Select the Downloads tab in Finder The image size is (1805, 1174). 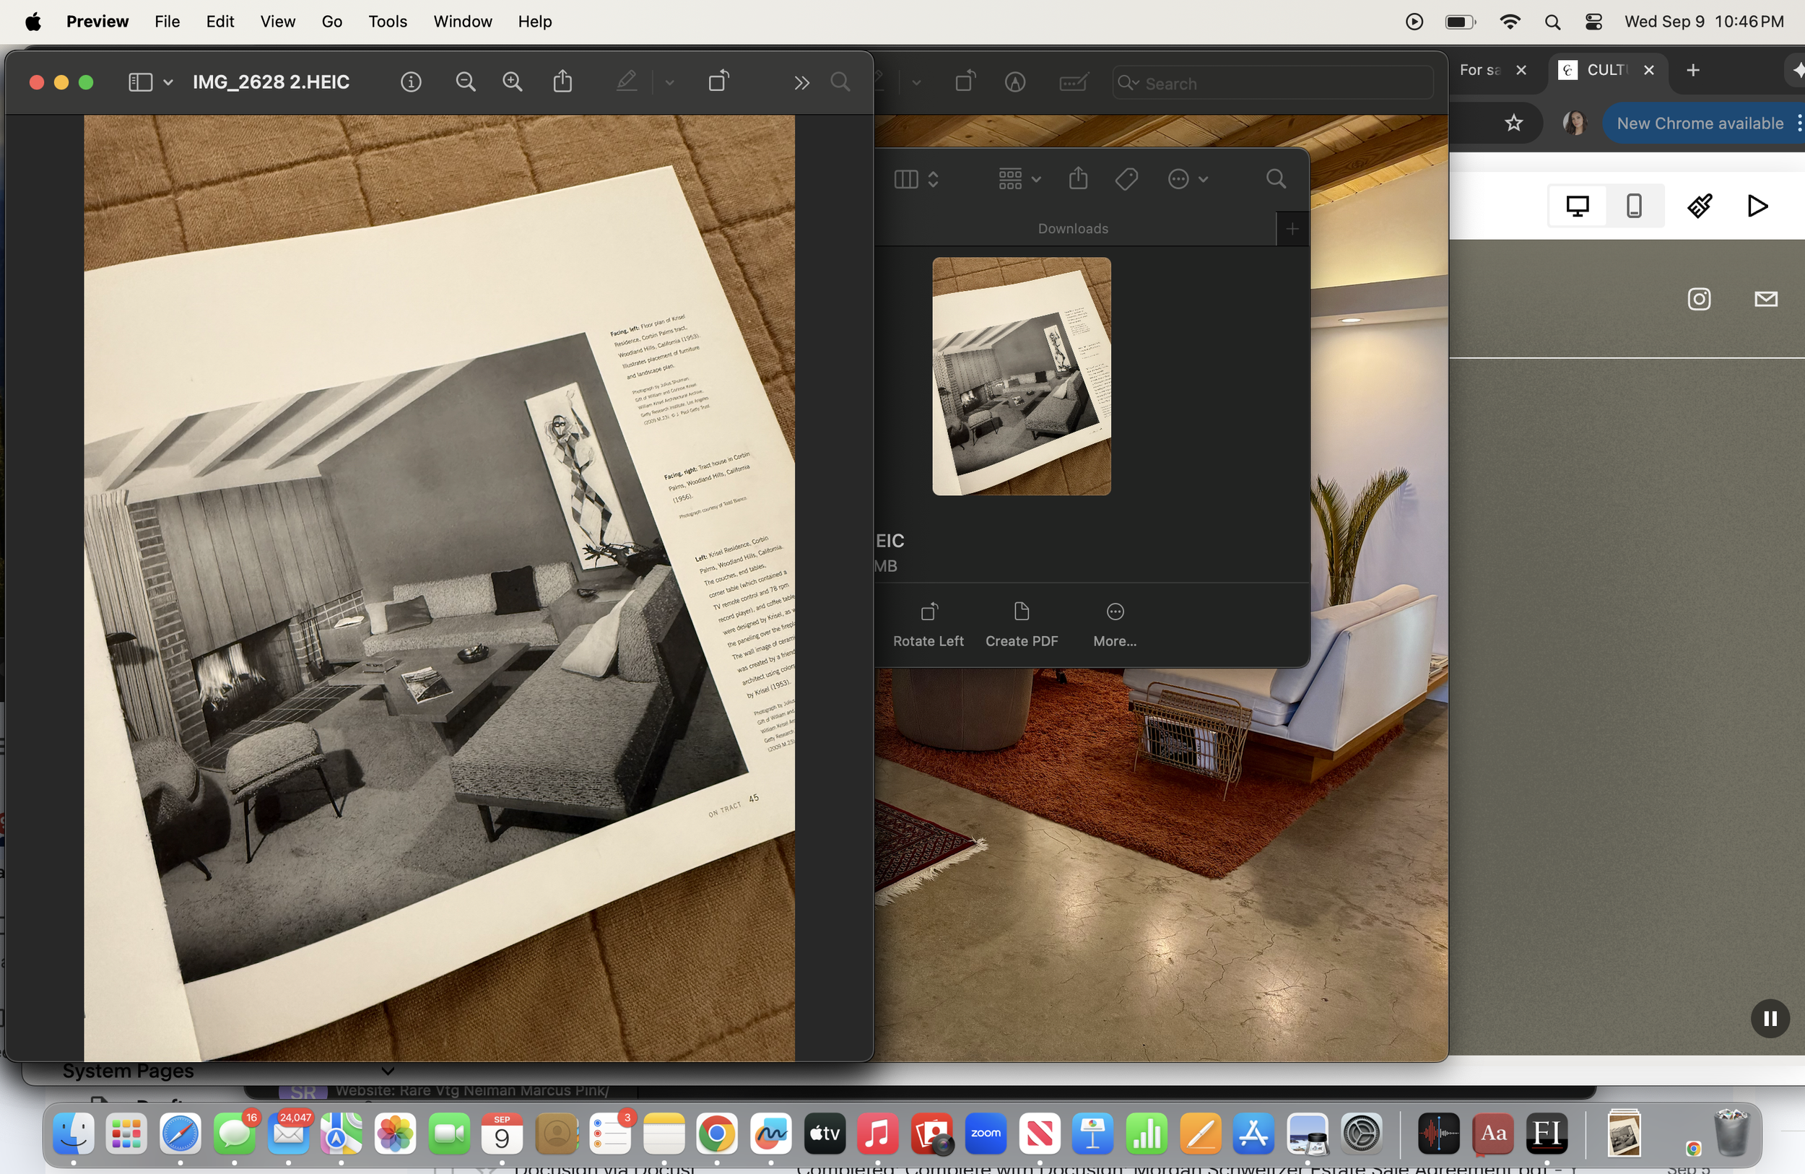1073,228
